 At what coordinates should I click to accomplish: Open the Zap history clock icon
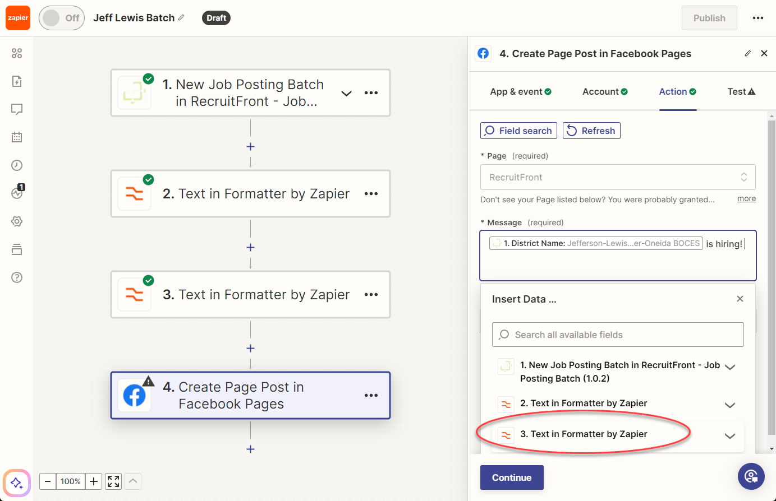click(17, 165)
